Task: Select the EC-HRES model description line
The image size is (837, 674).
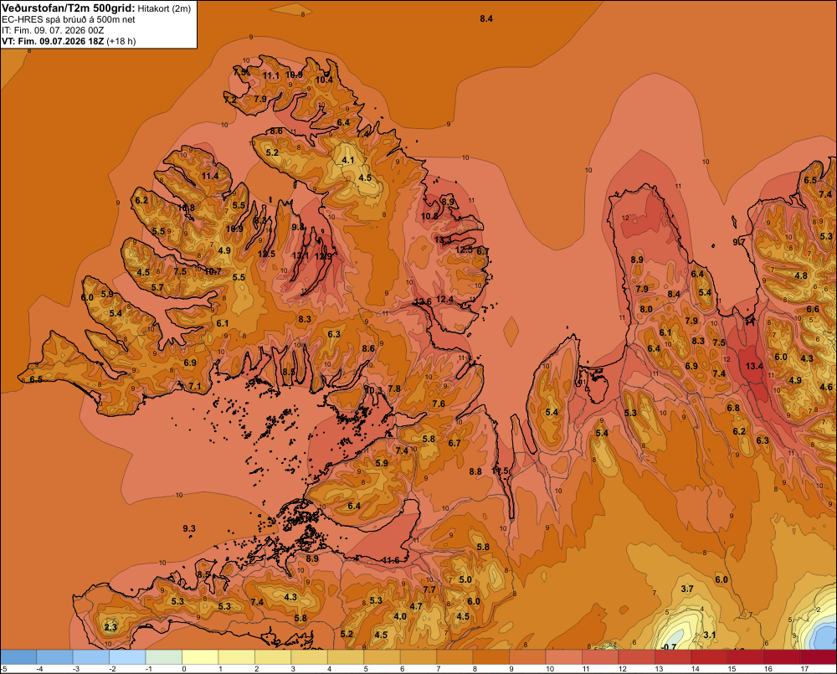Action: [69, 19]
